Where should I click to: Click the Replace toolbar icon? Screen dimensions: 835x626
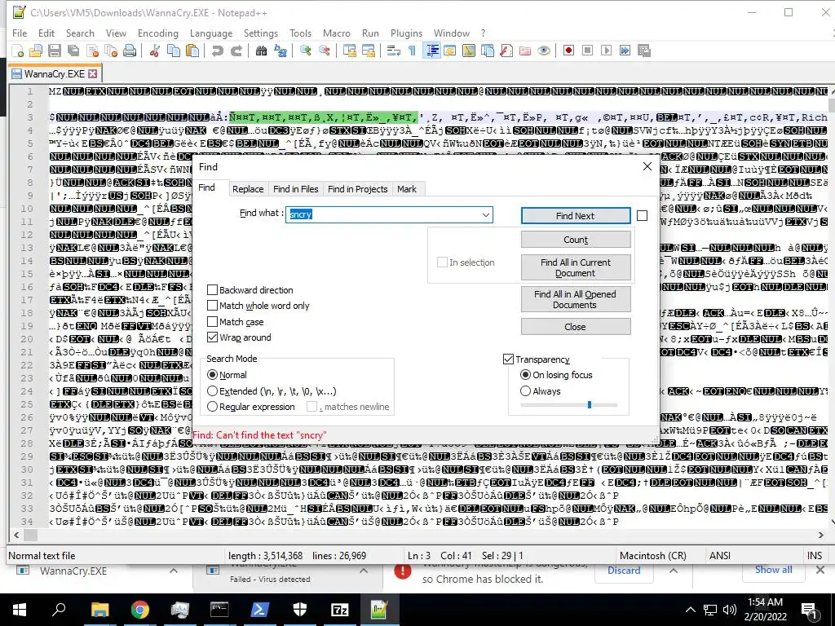coord(281,51)
